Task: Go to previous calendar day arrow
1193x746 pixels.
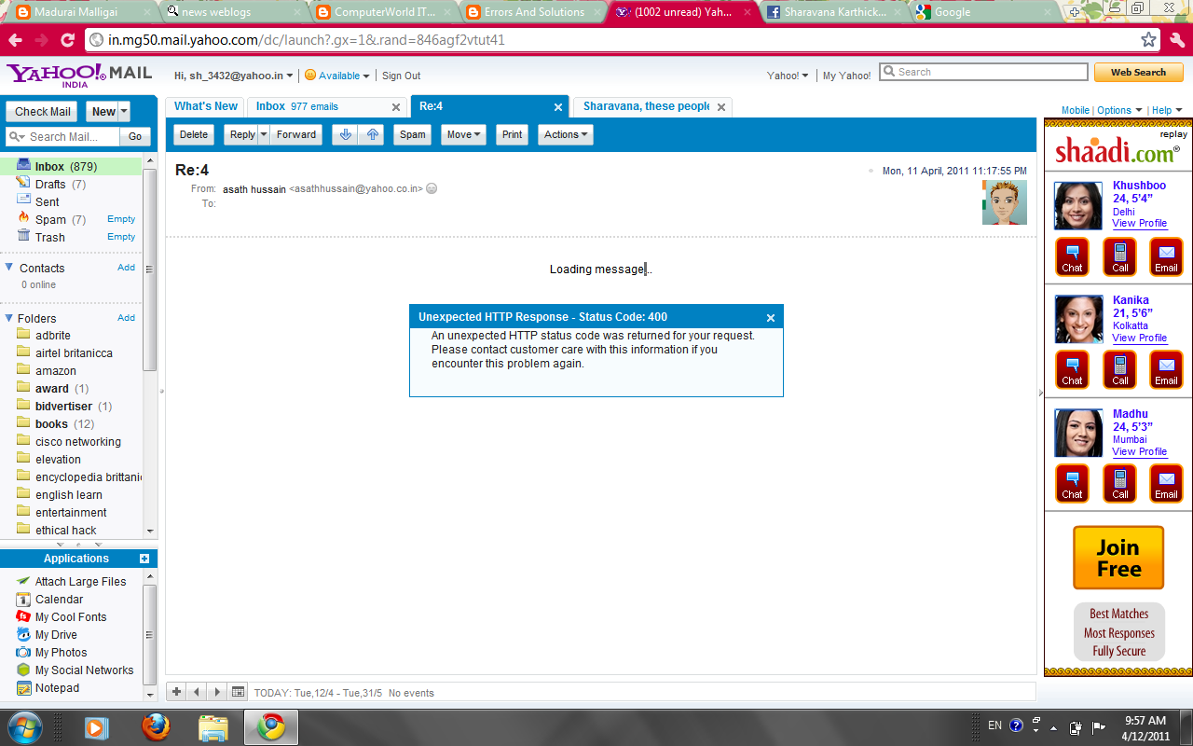Action: coord(197,692)
